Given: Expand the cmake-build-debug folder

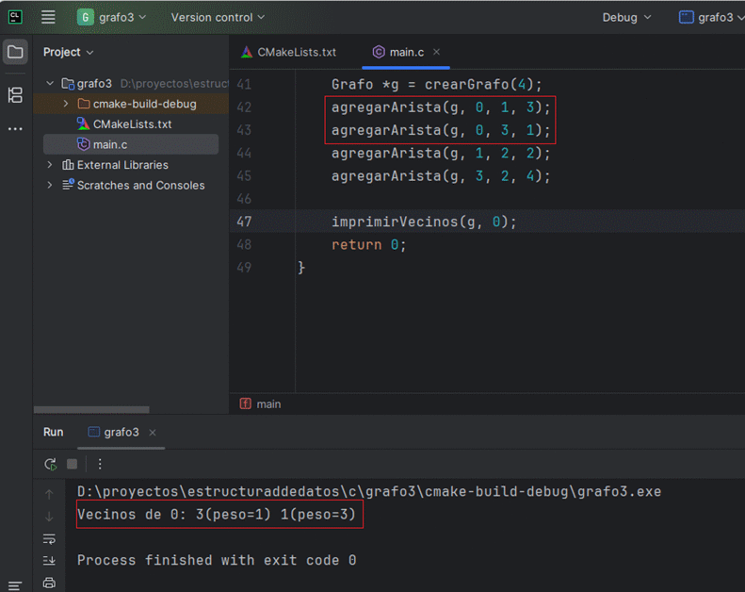Looking at the screenshot, I should click(x=65, y=104).
